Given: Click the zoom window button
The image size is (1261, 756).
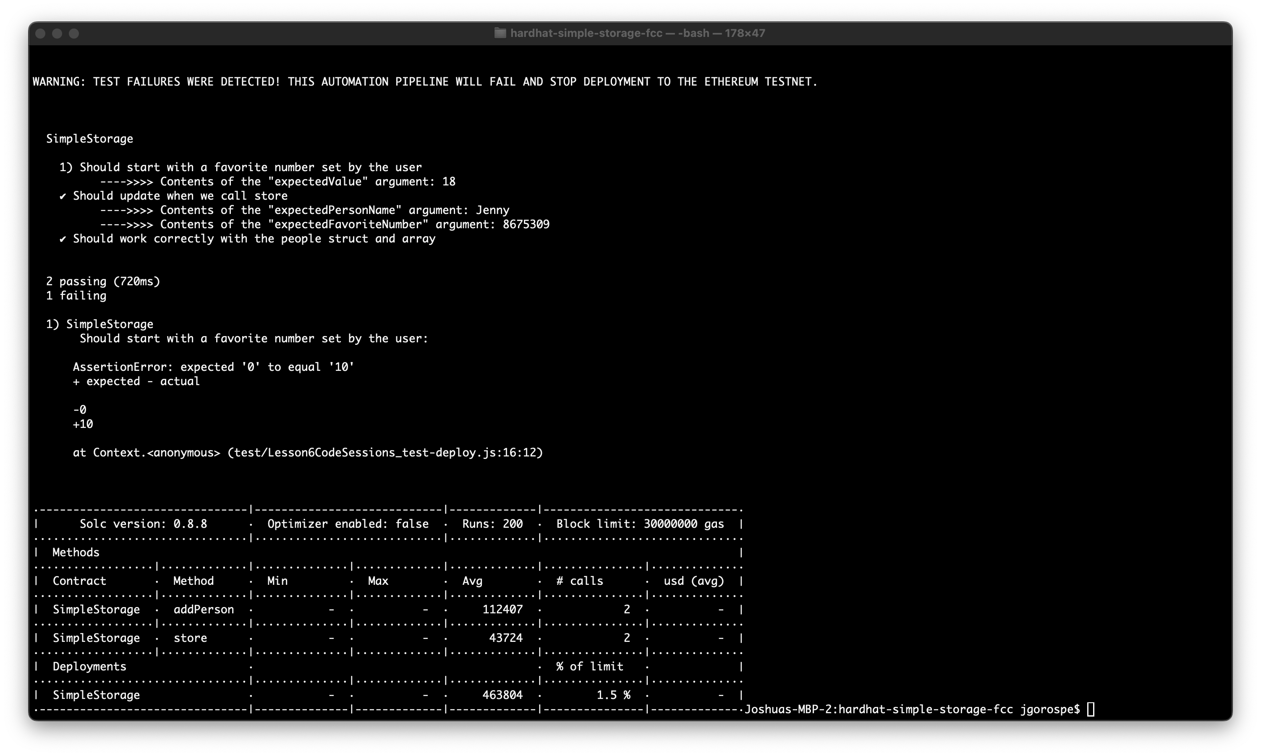Looking at the screenshot, I should pyautogui.click(x=74, y=34).
